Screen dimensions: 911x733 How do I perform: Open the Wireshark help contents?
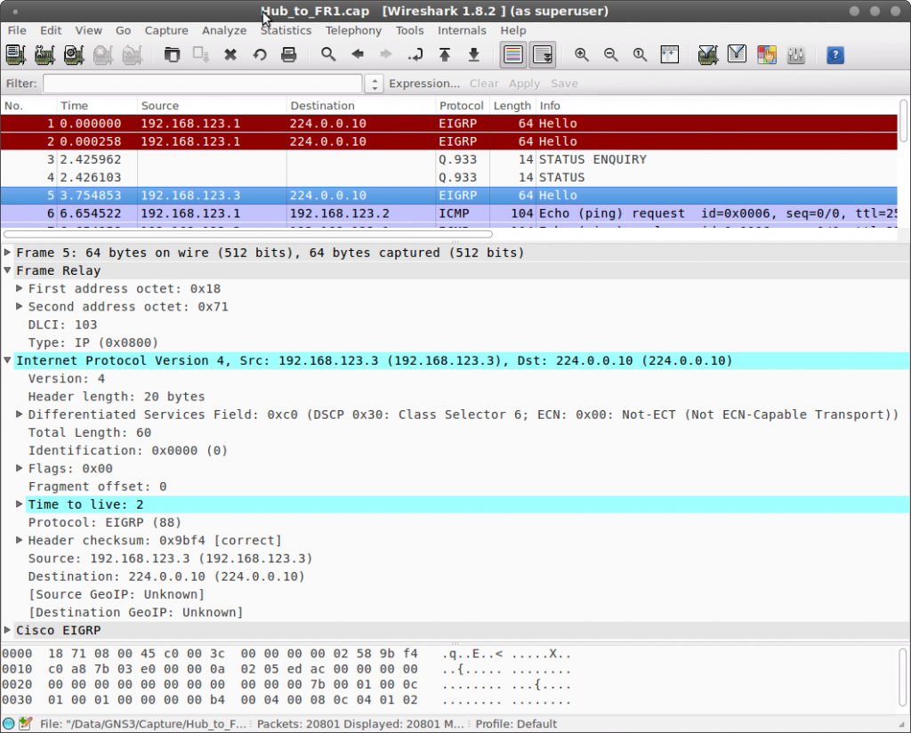(835, 54)
